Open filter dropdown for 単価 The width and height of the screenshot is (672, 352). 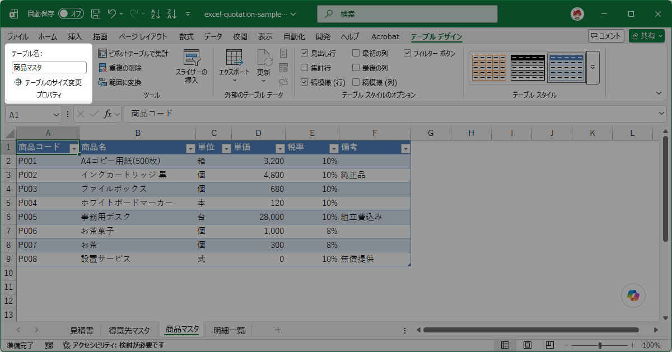[279, 148]
